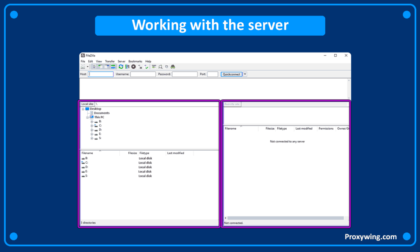Maximize the FileZilla window
This screenshot has width=420, height=252.
[x=336, y=55]
